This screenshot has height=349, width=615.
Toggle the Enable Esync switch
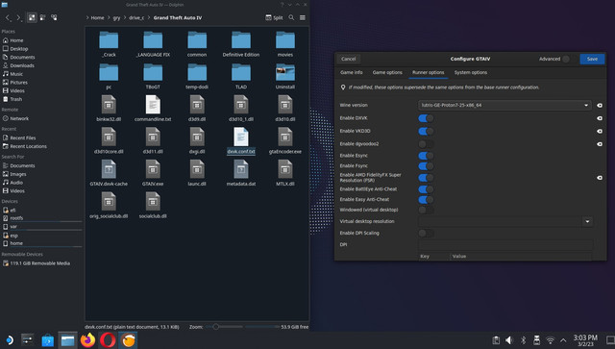pyautogui.click(x=426, y=156)
